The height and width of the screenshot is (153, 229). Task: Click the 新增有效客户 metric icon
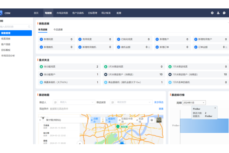pyautogui.click(x=196, y=39)
